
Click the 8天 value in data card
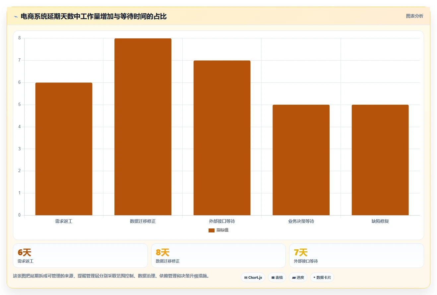coord(162,253)
